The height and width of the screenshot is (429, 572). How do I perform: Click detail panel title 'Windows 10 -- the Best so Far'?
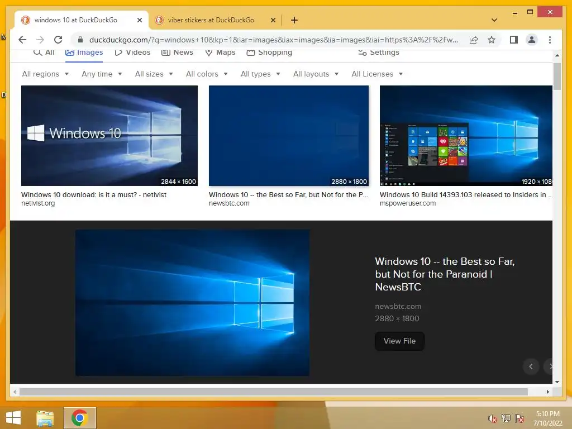(x=445, y=274)
